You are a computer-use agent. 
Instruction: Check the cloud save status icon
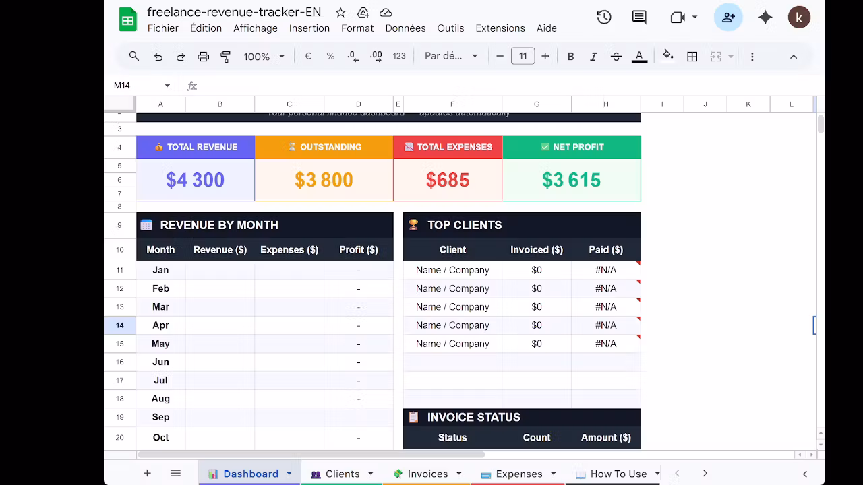tap(386, 13)
